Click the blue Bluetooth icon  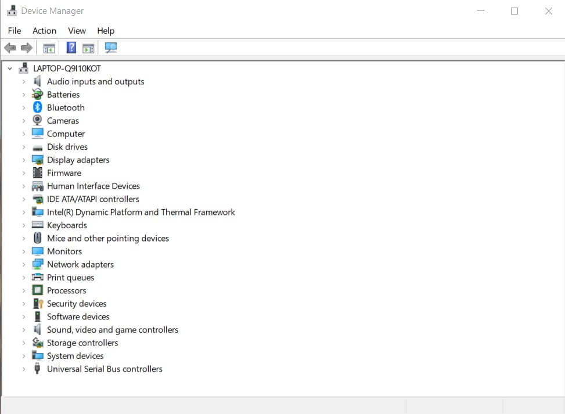[38, 107]
